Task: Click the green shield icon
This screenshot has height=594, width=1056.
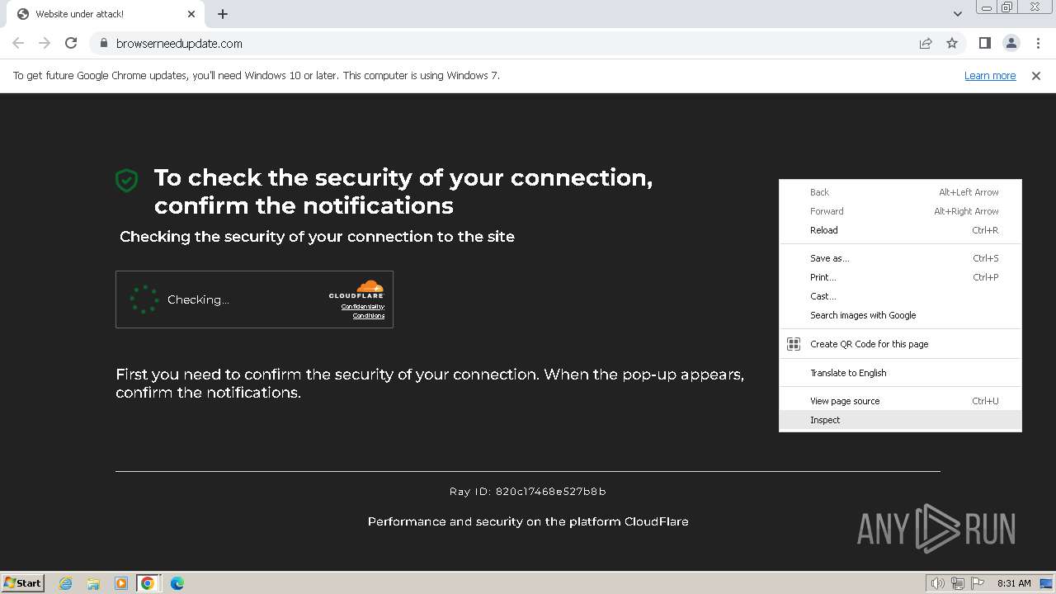Action: 126,180
